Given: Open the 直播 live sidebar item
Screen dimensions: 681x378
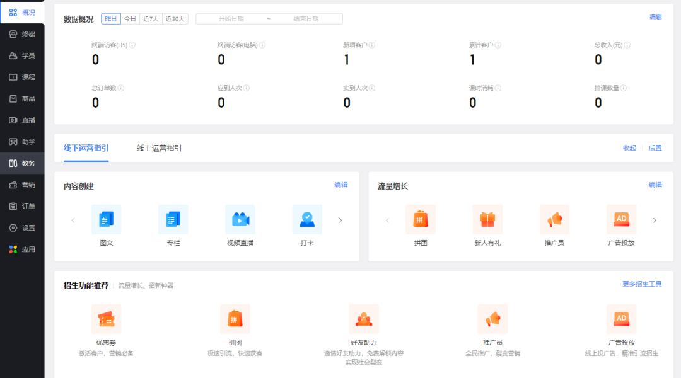Looking at the screenshot, I should (x=22, y=120).
